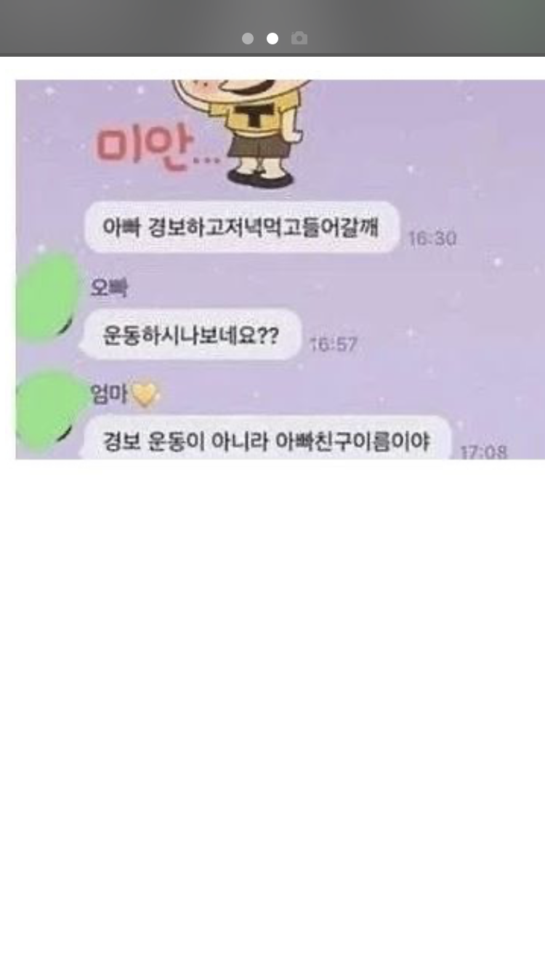Tap the blank white area below image
Image resolution: width=545 pixels, height=970 pixels.
click(x=272, y=713)
